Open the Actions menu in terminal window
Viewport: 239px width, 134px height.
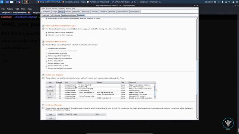click(10, 9)
